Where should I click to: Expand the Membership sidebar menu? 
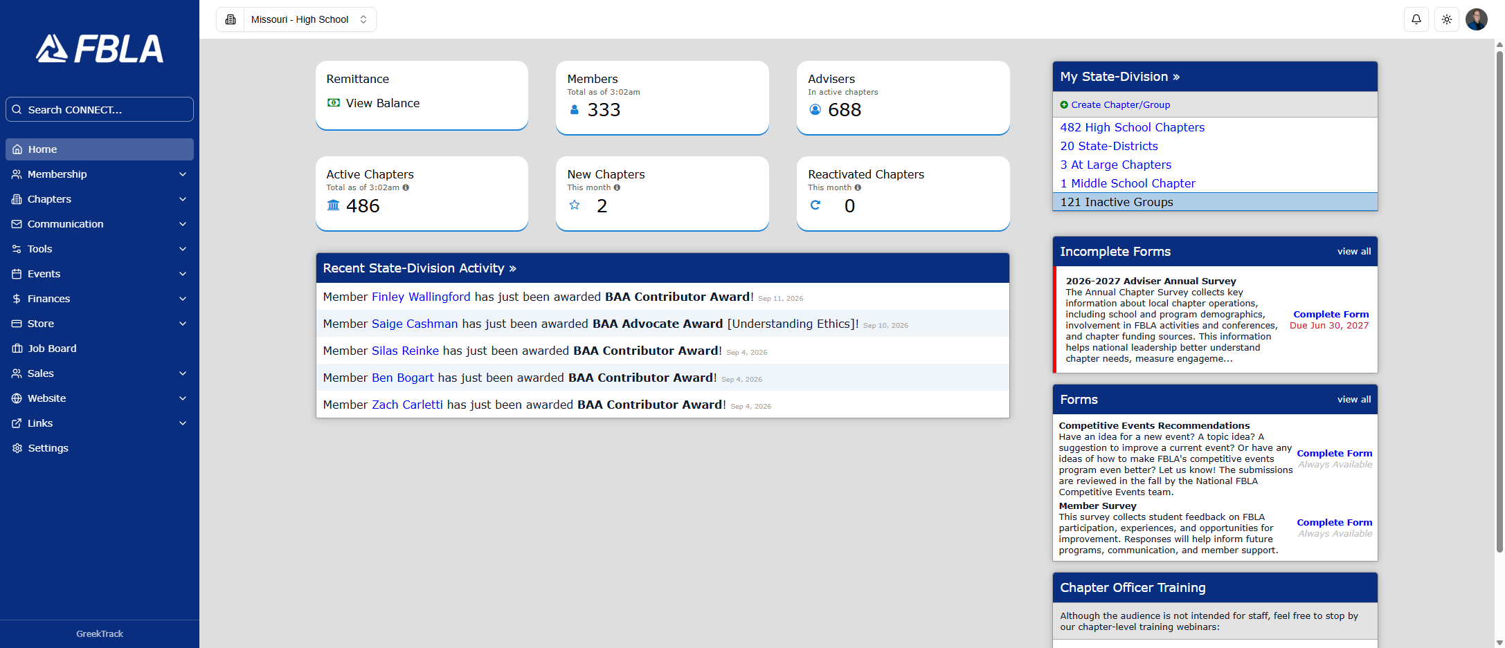point(100,174)
